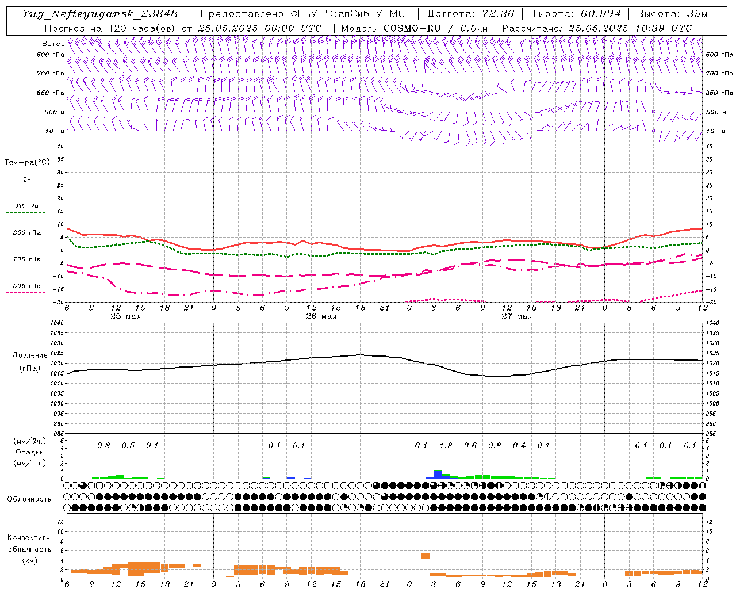Click the 0.4 precipitation amount value

point(519,445)
